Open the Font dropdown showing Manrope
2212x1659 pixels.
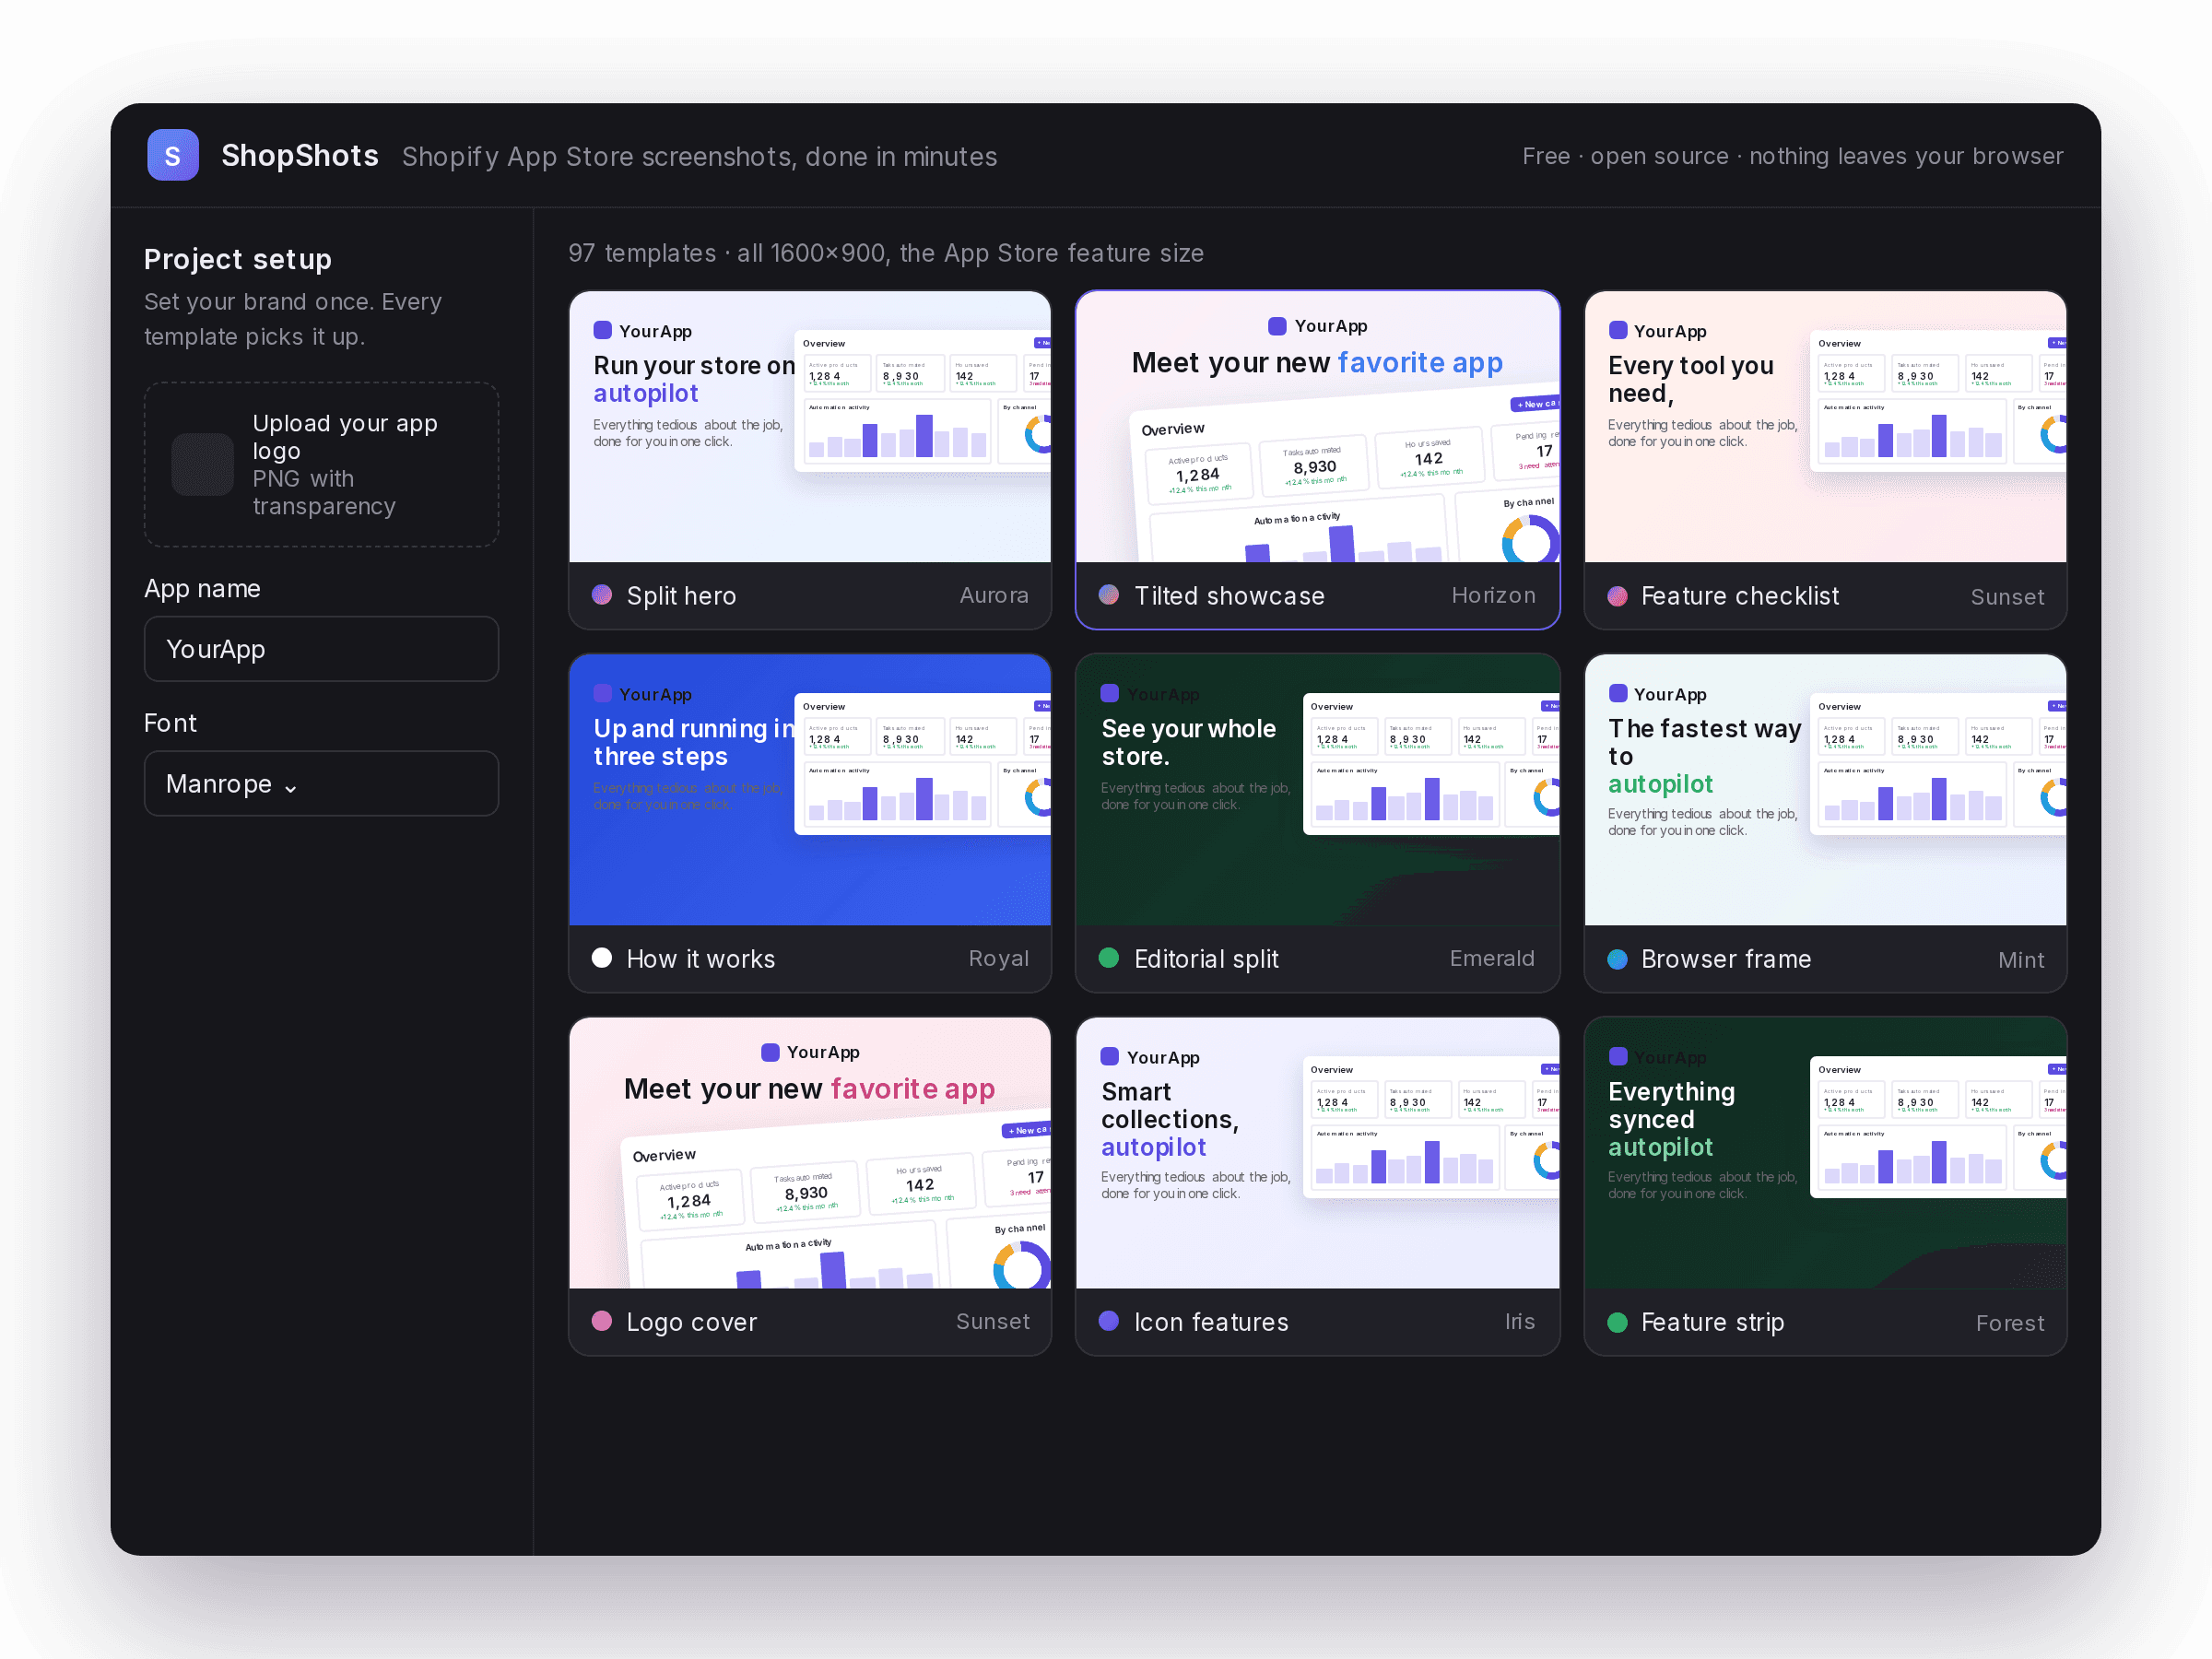(x=321, y=784)
